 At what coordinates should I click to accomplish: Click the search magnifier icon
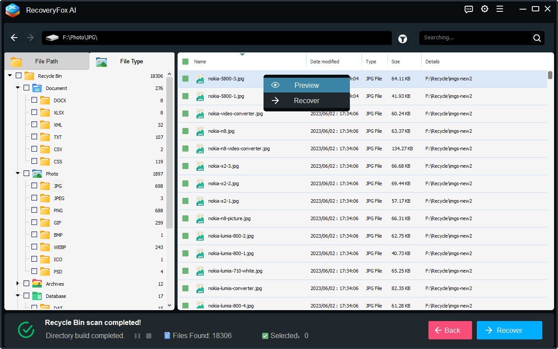(x=537, y=38)
